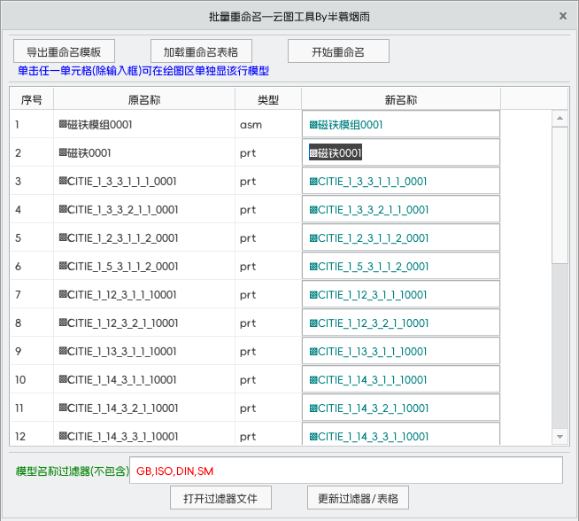The image size is (579, 521).
Task: Click the prt type cell in row 6
Action: pos(268,266)
